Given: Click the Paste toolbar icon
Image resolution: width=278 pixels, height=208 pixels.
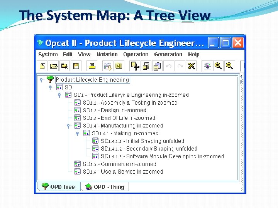Looking at the screenshot, I should click(x=157, y=66).
